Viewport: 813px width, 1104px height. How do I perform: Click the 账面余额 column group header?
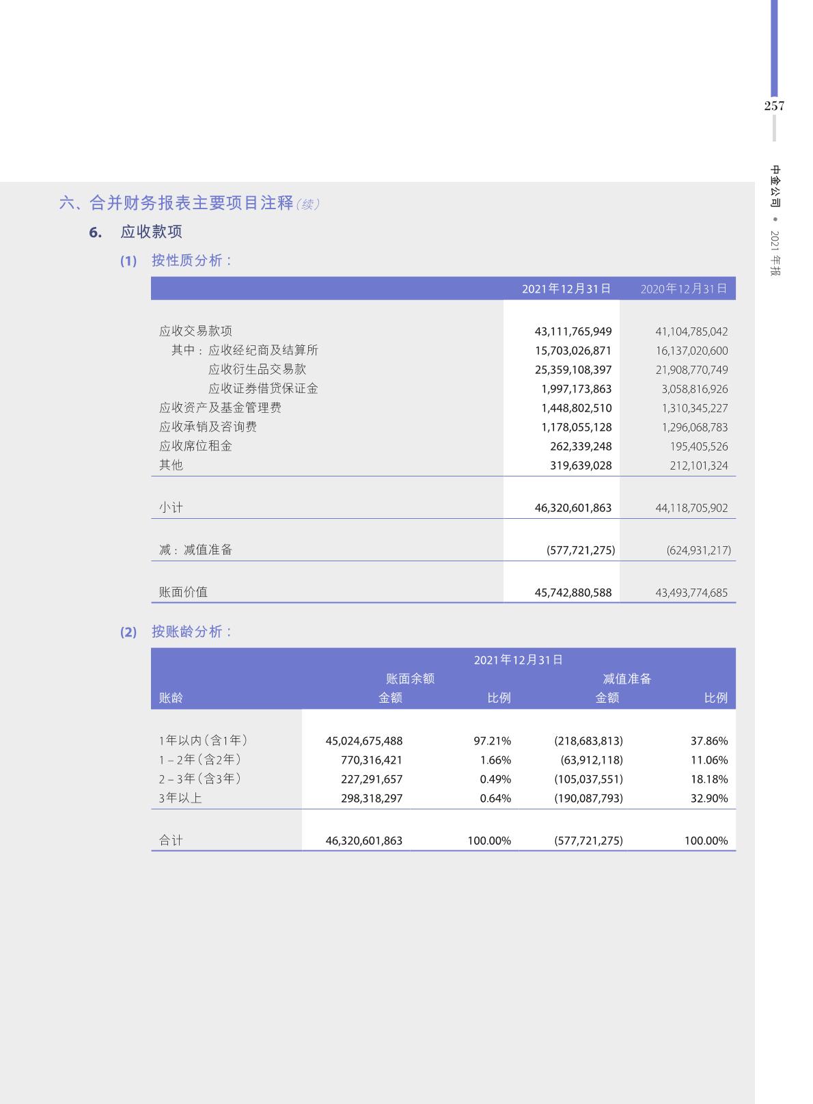[410, 679]
